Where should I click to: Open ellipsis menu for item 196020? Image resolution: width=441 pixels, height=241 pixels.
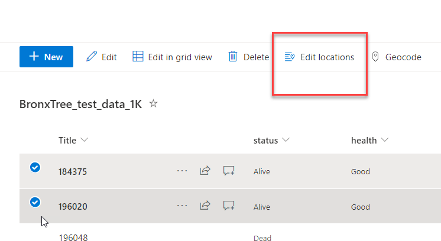click(x=182, y=206)
